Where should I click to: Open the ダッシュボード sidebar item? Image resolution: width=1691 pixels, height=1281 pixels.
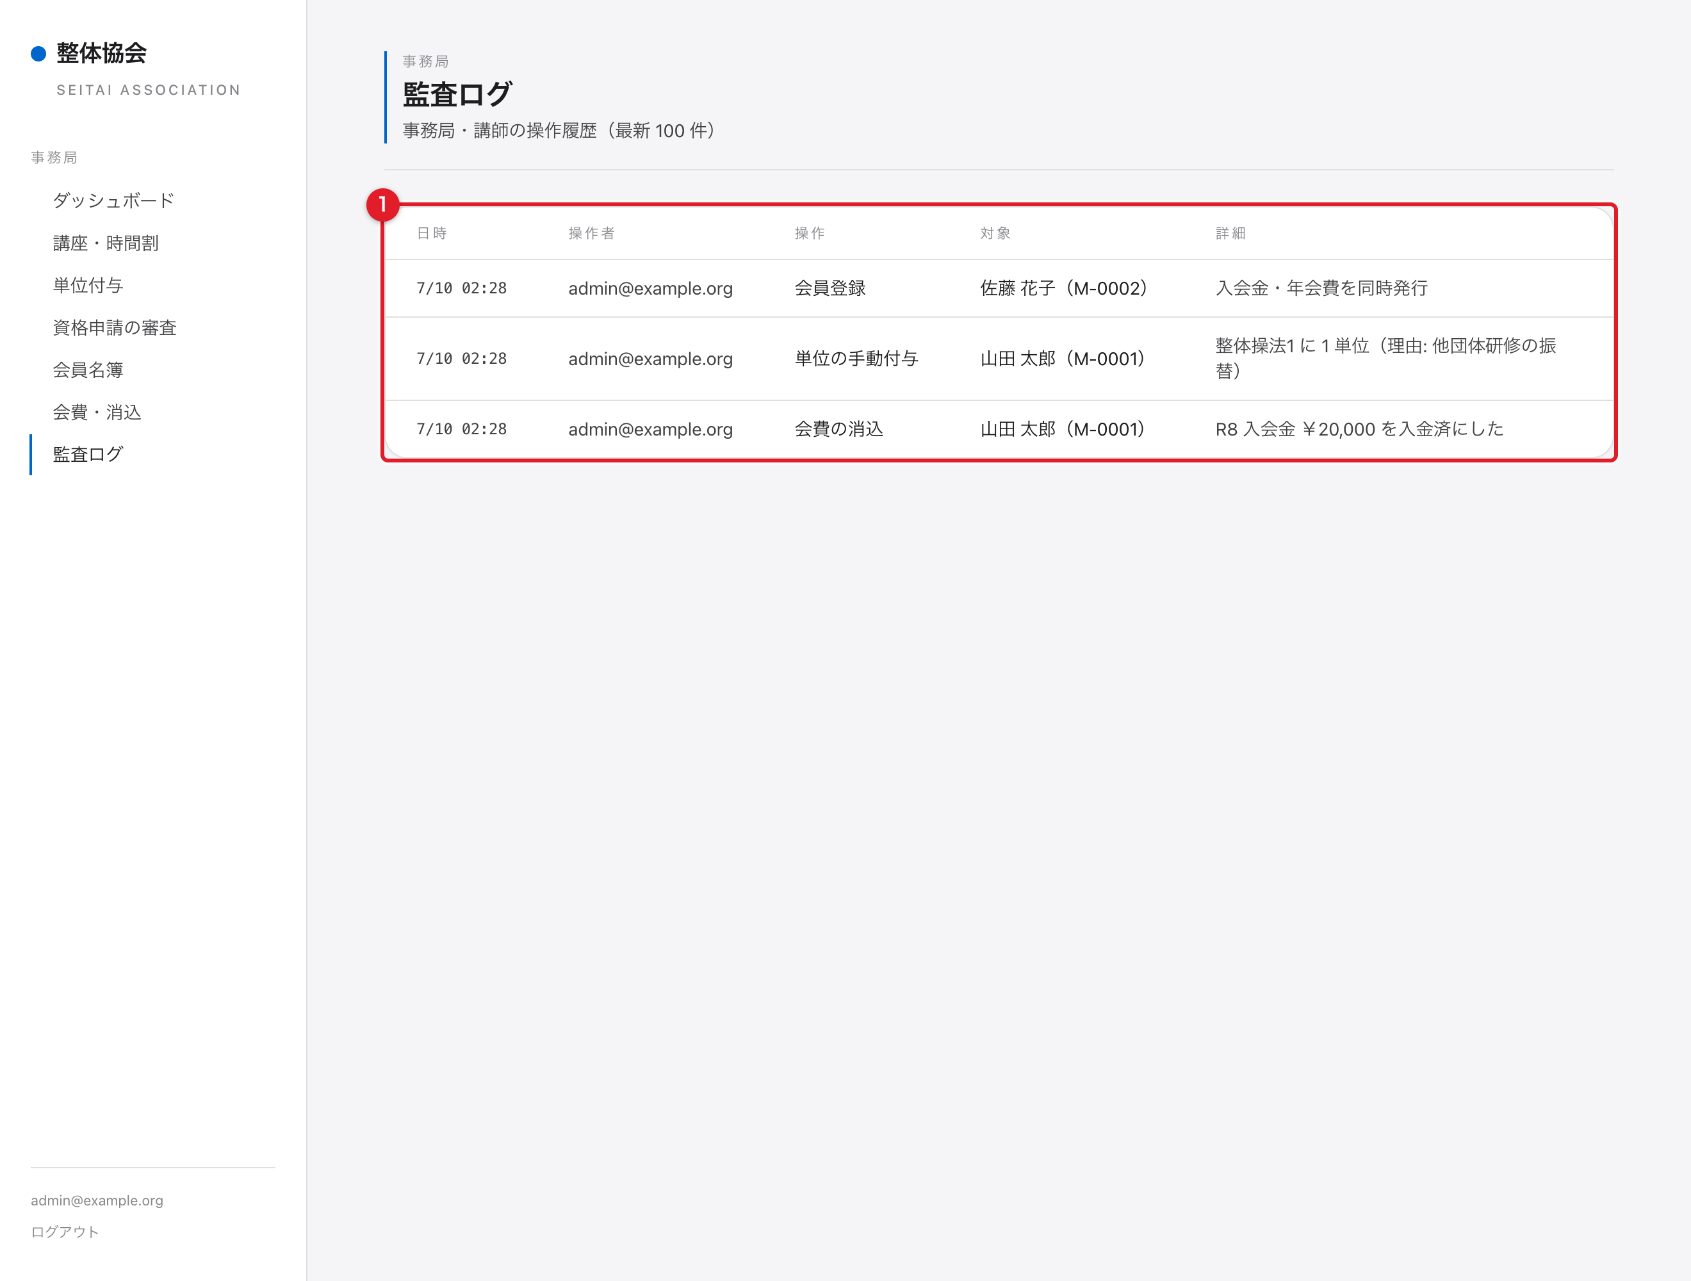click(113, 200)
